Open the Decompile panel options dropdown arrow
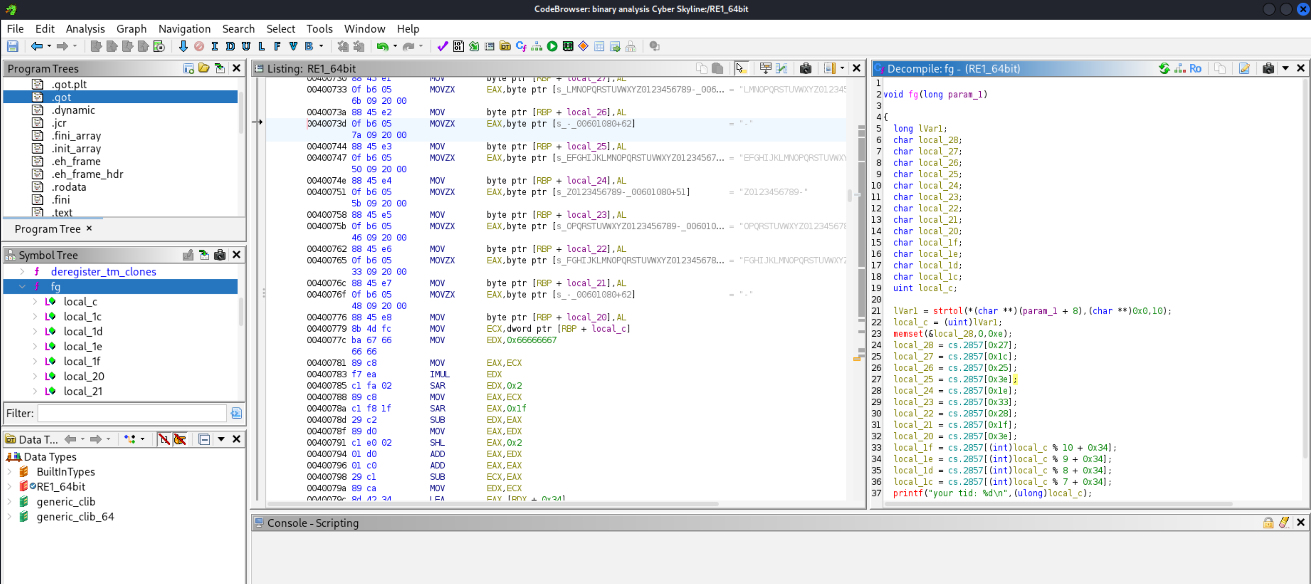Viewport: 1311px width, 584px height. click(1285, 68)
